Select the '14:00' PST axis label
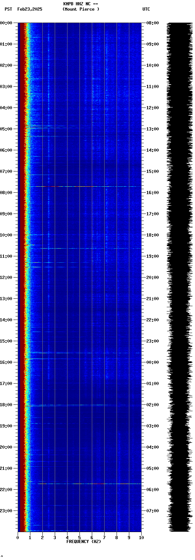Screen dimensions: 195x560 [x=6, y=320]
